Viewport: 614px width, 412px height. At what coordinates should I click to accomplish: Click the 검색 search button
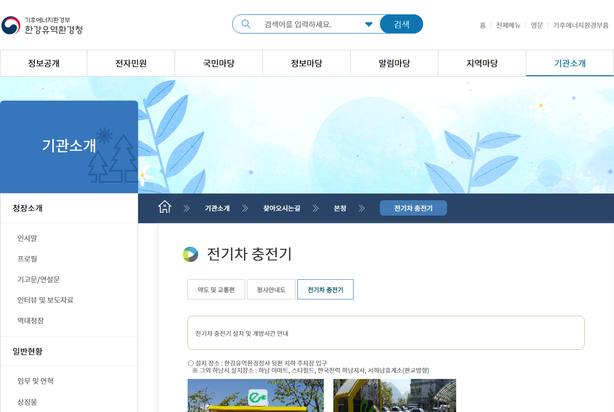pyautogui.click(x=401, y=24)
